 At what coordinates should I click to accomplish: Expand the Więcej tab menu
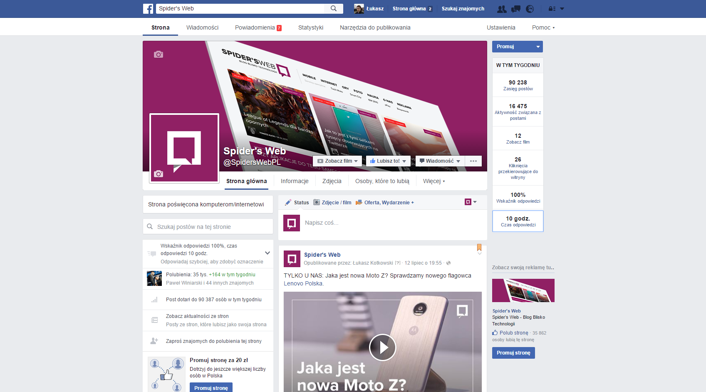434,181
